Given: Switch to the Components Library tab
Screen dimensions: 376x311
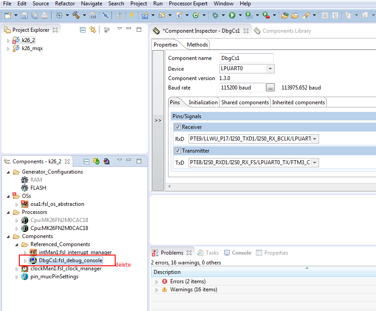Looking at the screenshot, I should click(x=282, y=31).
